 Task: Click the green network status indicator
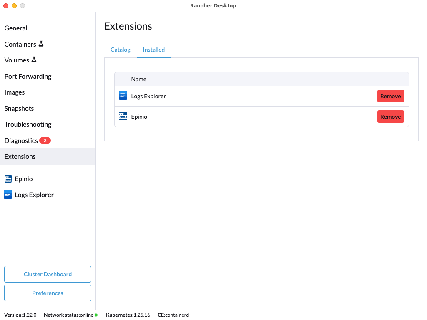click(x=96, y=315)
